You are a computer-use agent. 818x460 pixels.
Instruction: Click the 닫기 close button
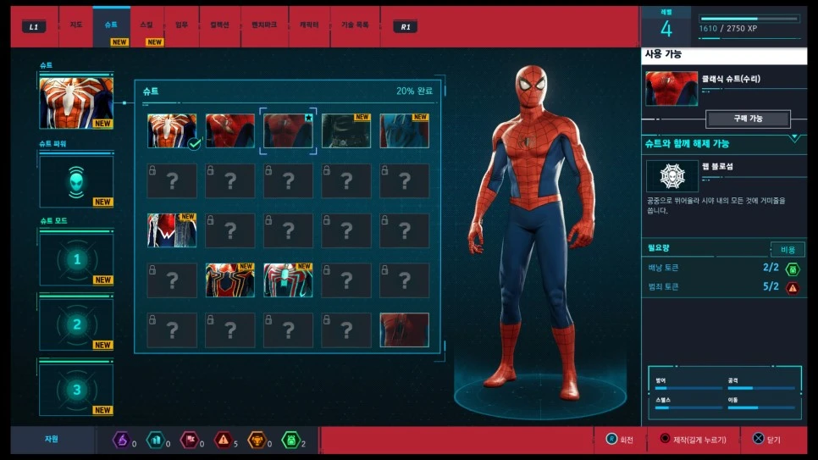pos(767,440)
